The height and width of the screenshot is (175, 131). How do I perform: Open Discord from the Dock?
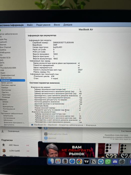[x=115, y=161]
